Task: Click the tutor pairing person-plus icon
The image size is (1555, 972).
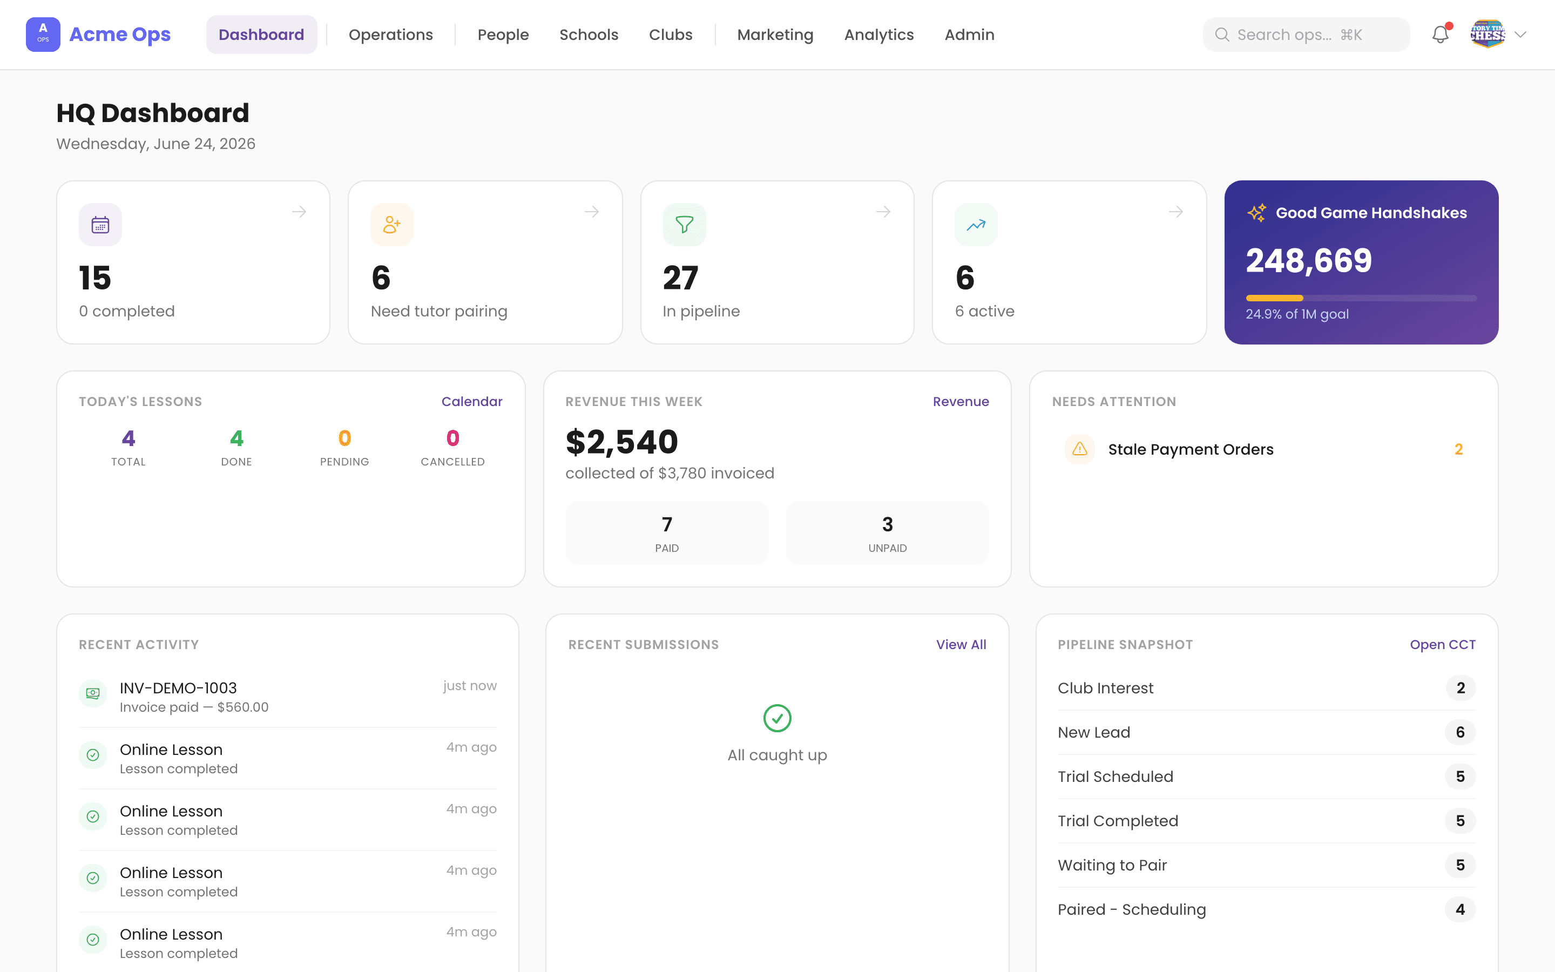Action: tap(392, 225)
